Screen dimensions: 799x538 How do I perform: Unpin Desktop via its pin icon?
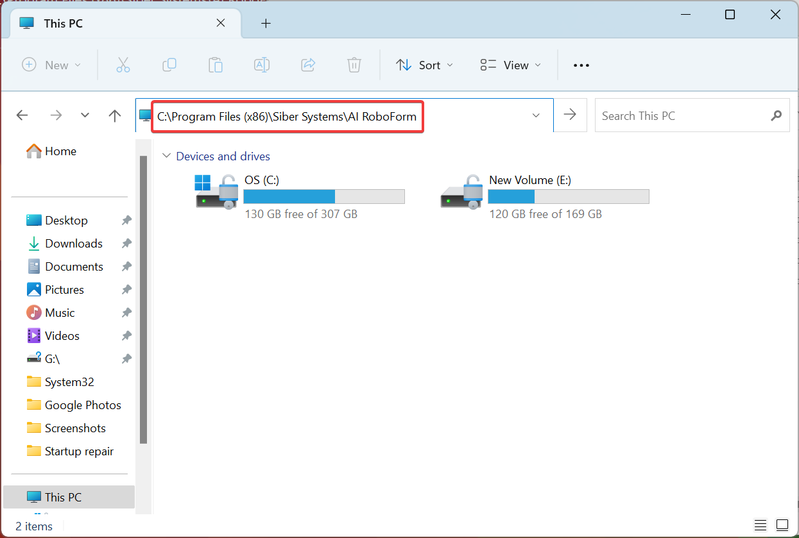[126, 220]
